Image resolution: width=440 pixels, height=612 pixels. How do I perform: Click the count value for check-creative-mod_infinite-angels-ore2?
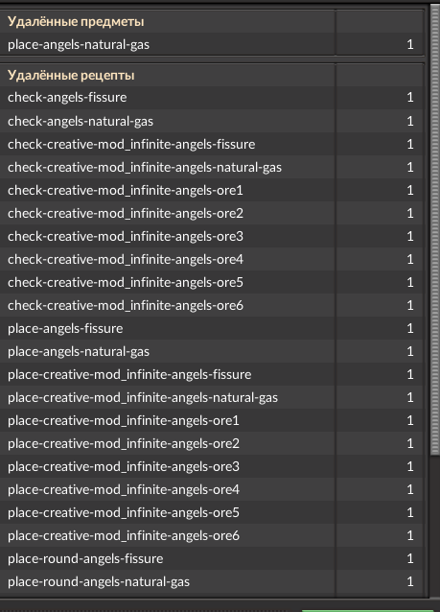pos(410,213)
